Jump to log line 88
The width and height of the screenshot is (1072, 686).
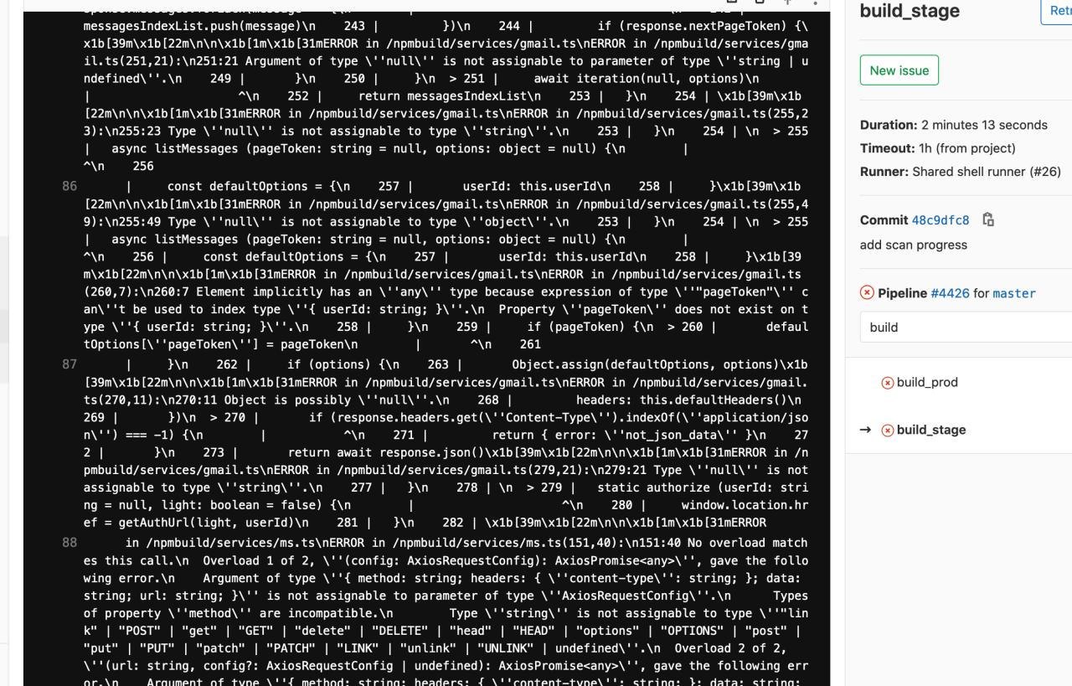(x=70, y=543)
